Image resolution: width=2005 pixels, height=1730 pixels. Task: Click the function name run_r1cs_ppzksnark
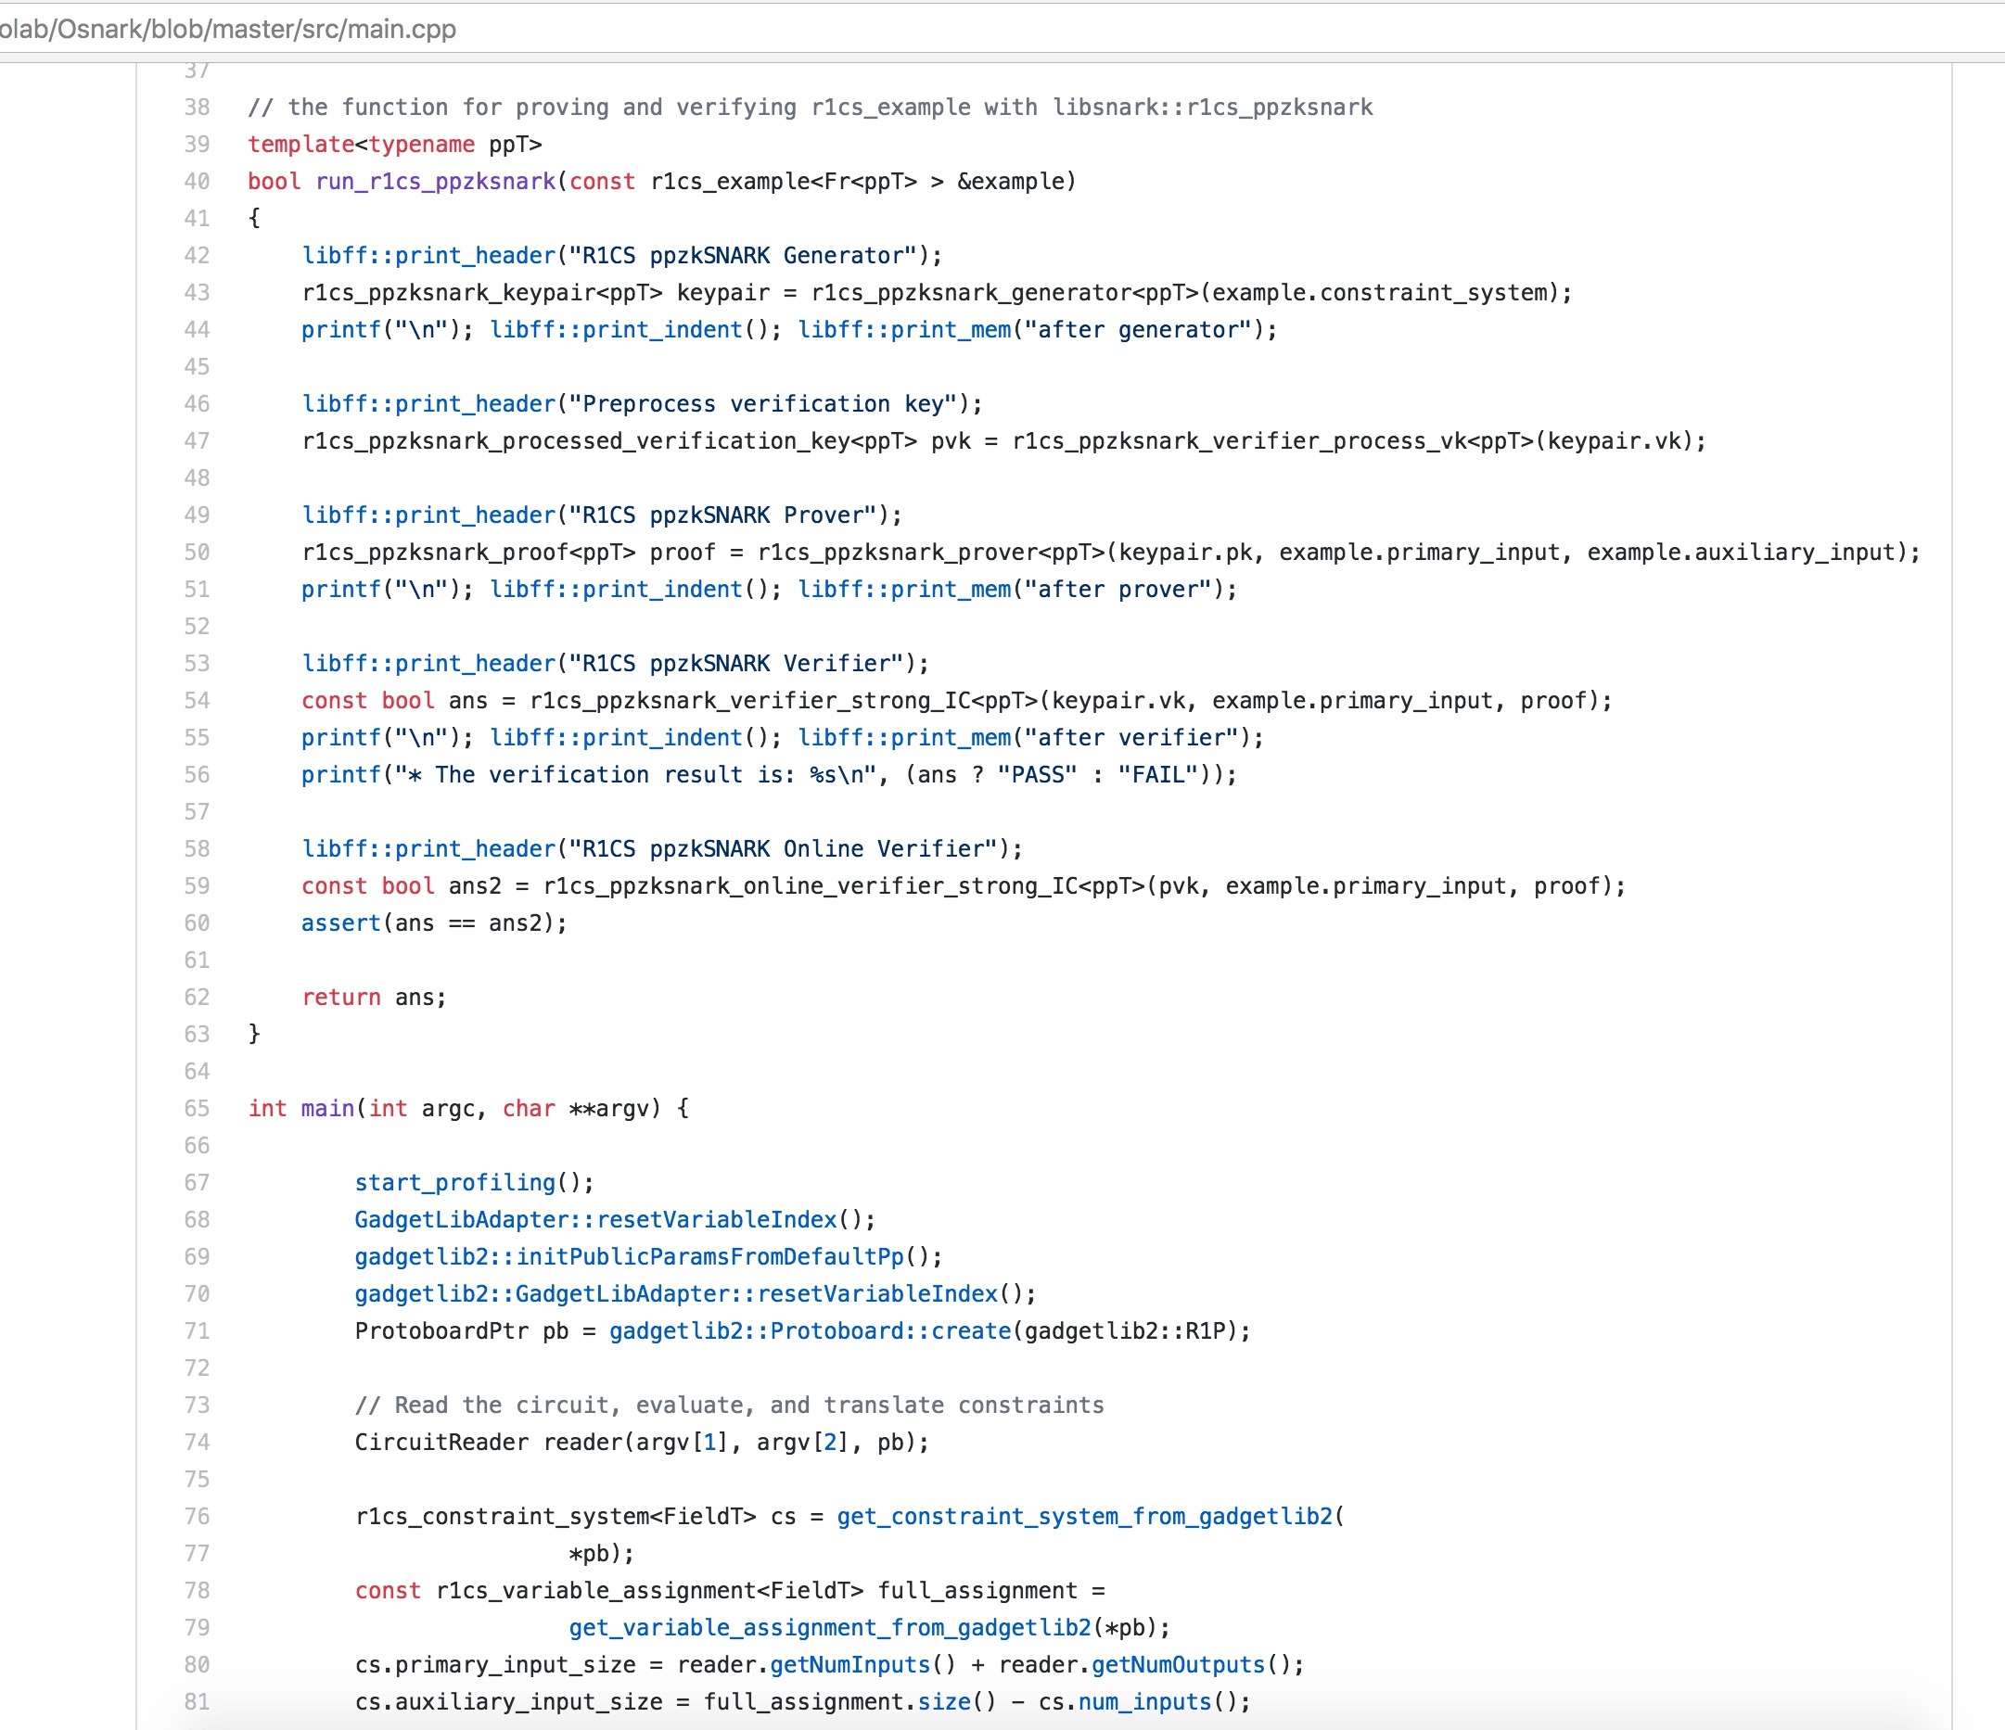click(x=436, y=182)
